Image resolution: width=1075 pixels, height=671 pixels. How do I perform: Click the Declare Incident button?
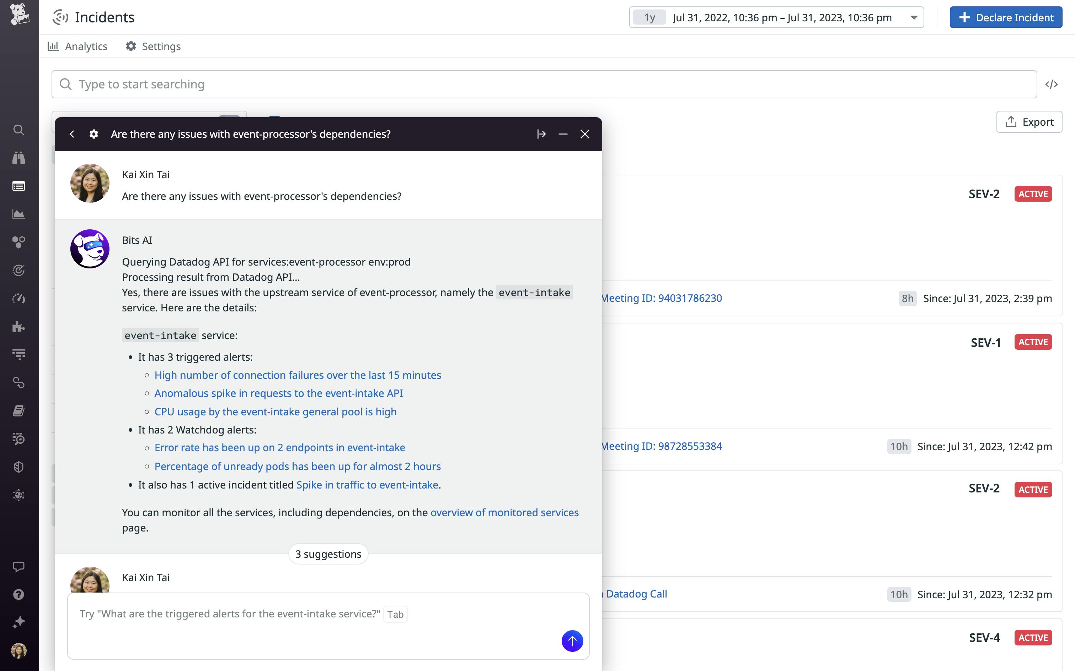click(x=1005, y=17)
